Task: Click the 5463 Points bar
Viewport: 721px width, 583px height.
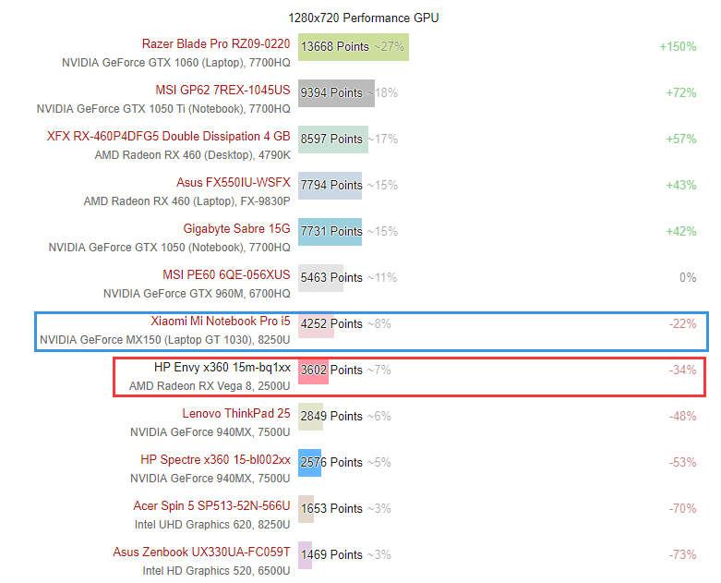Action: point(320,277)
